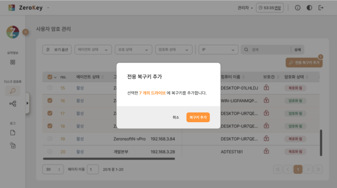Expand the 암호화 상태 filter dropdown
This screenshot has height=188, width=337.
(174, 49)
